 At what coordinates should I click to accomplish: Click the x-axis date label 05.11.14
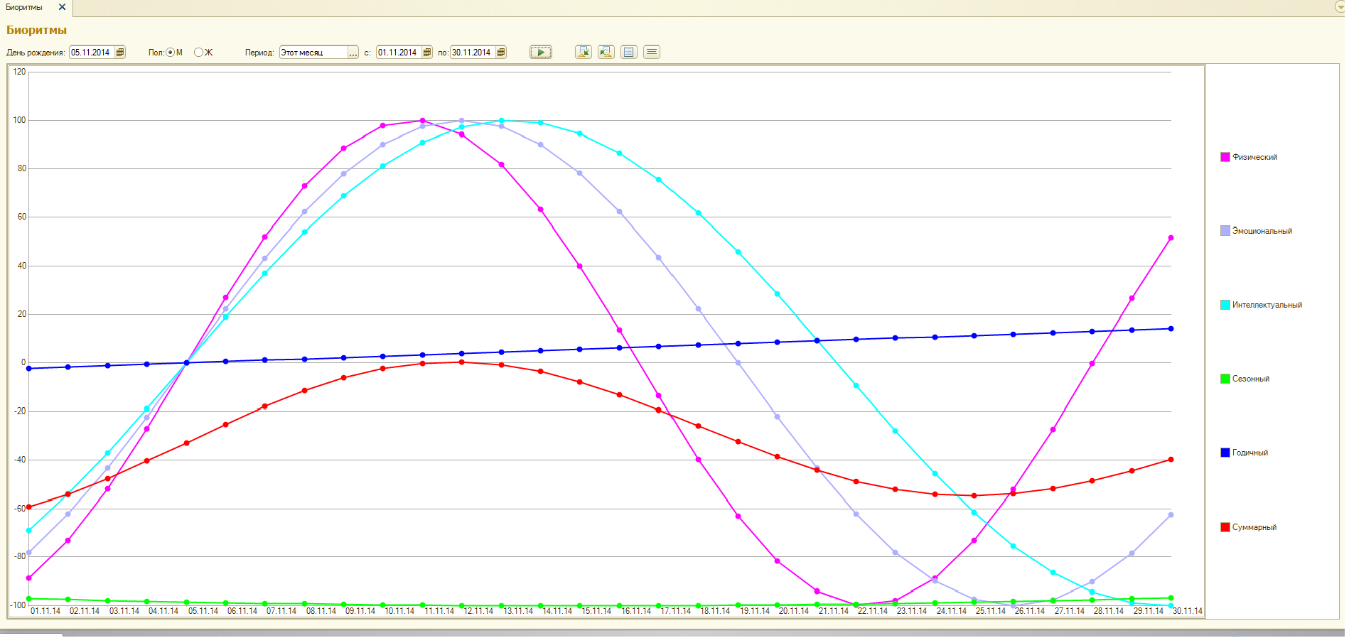(x=203, y=611)
